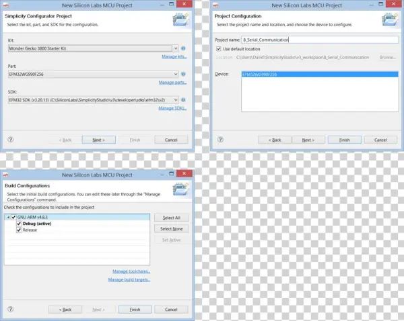Collapse the GNU ARM v4.8.3 tree node
404x321 pixels.
7,218
